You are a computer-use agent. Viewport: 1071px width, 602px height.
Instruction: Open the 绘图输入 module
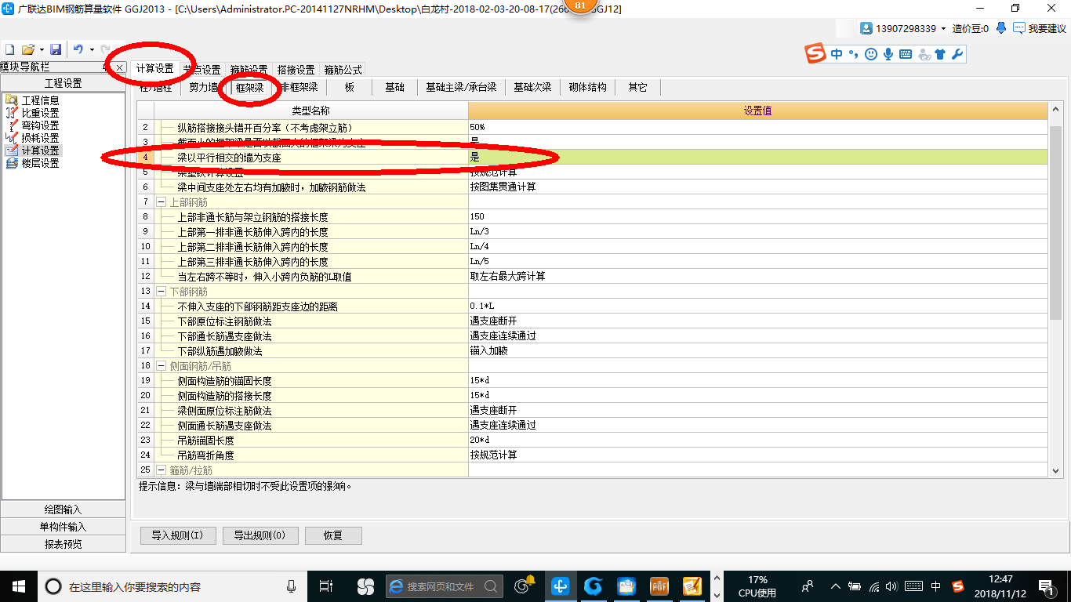point(63,510)
